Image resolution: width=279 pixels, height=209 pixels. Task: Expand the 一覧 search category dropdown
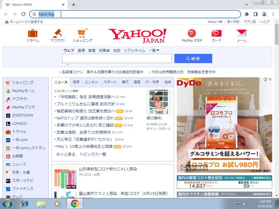coord(154,50)
